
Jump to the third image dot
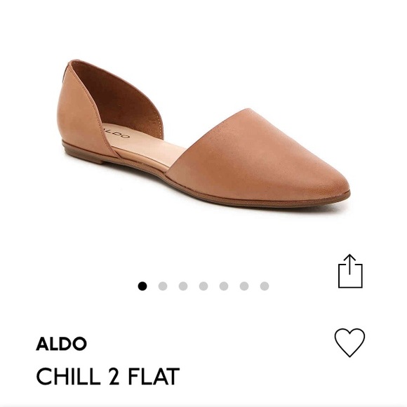183,286
